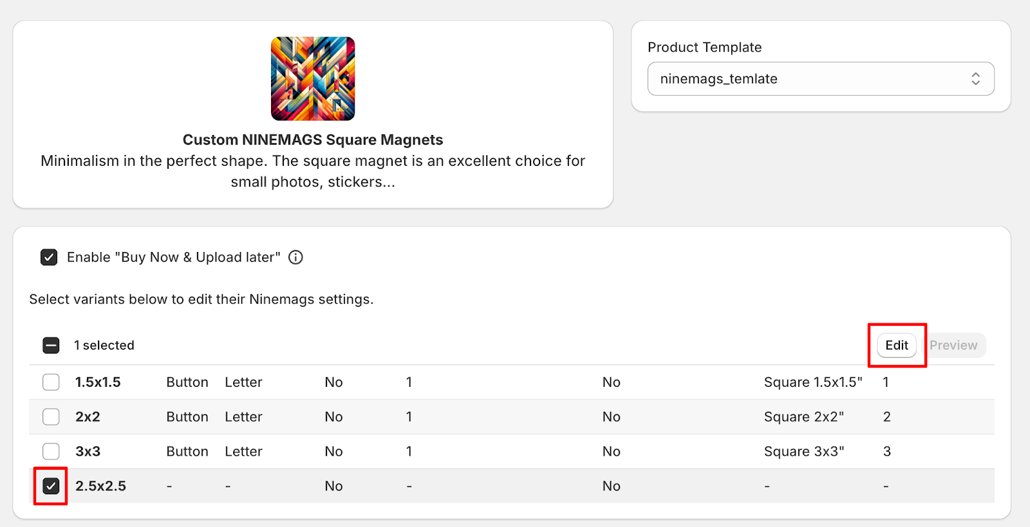Click the Edit button
The height and width of the screenshot is (527, 1030).
click(896, 346)
